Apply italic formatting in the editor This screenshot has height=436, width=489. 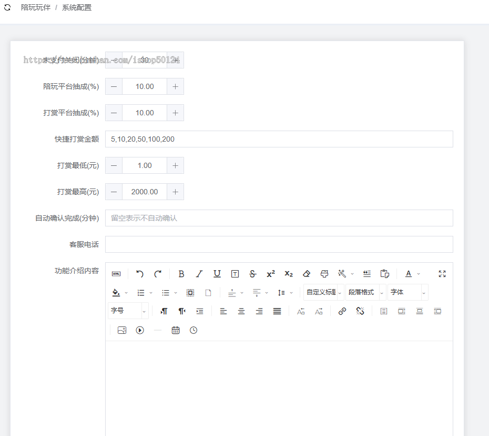click(199, 274)
